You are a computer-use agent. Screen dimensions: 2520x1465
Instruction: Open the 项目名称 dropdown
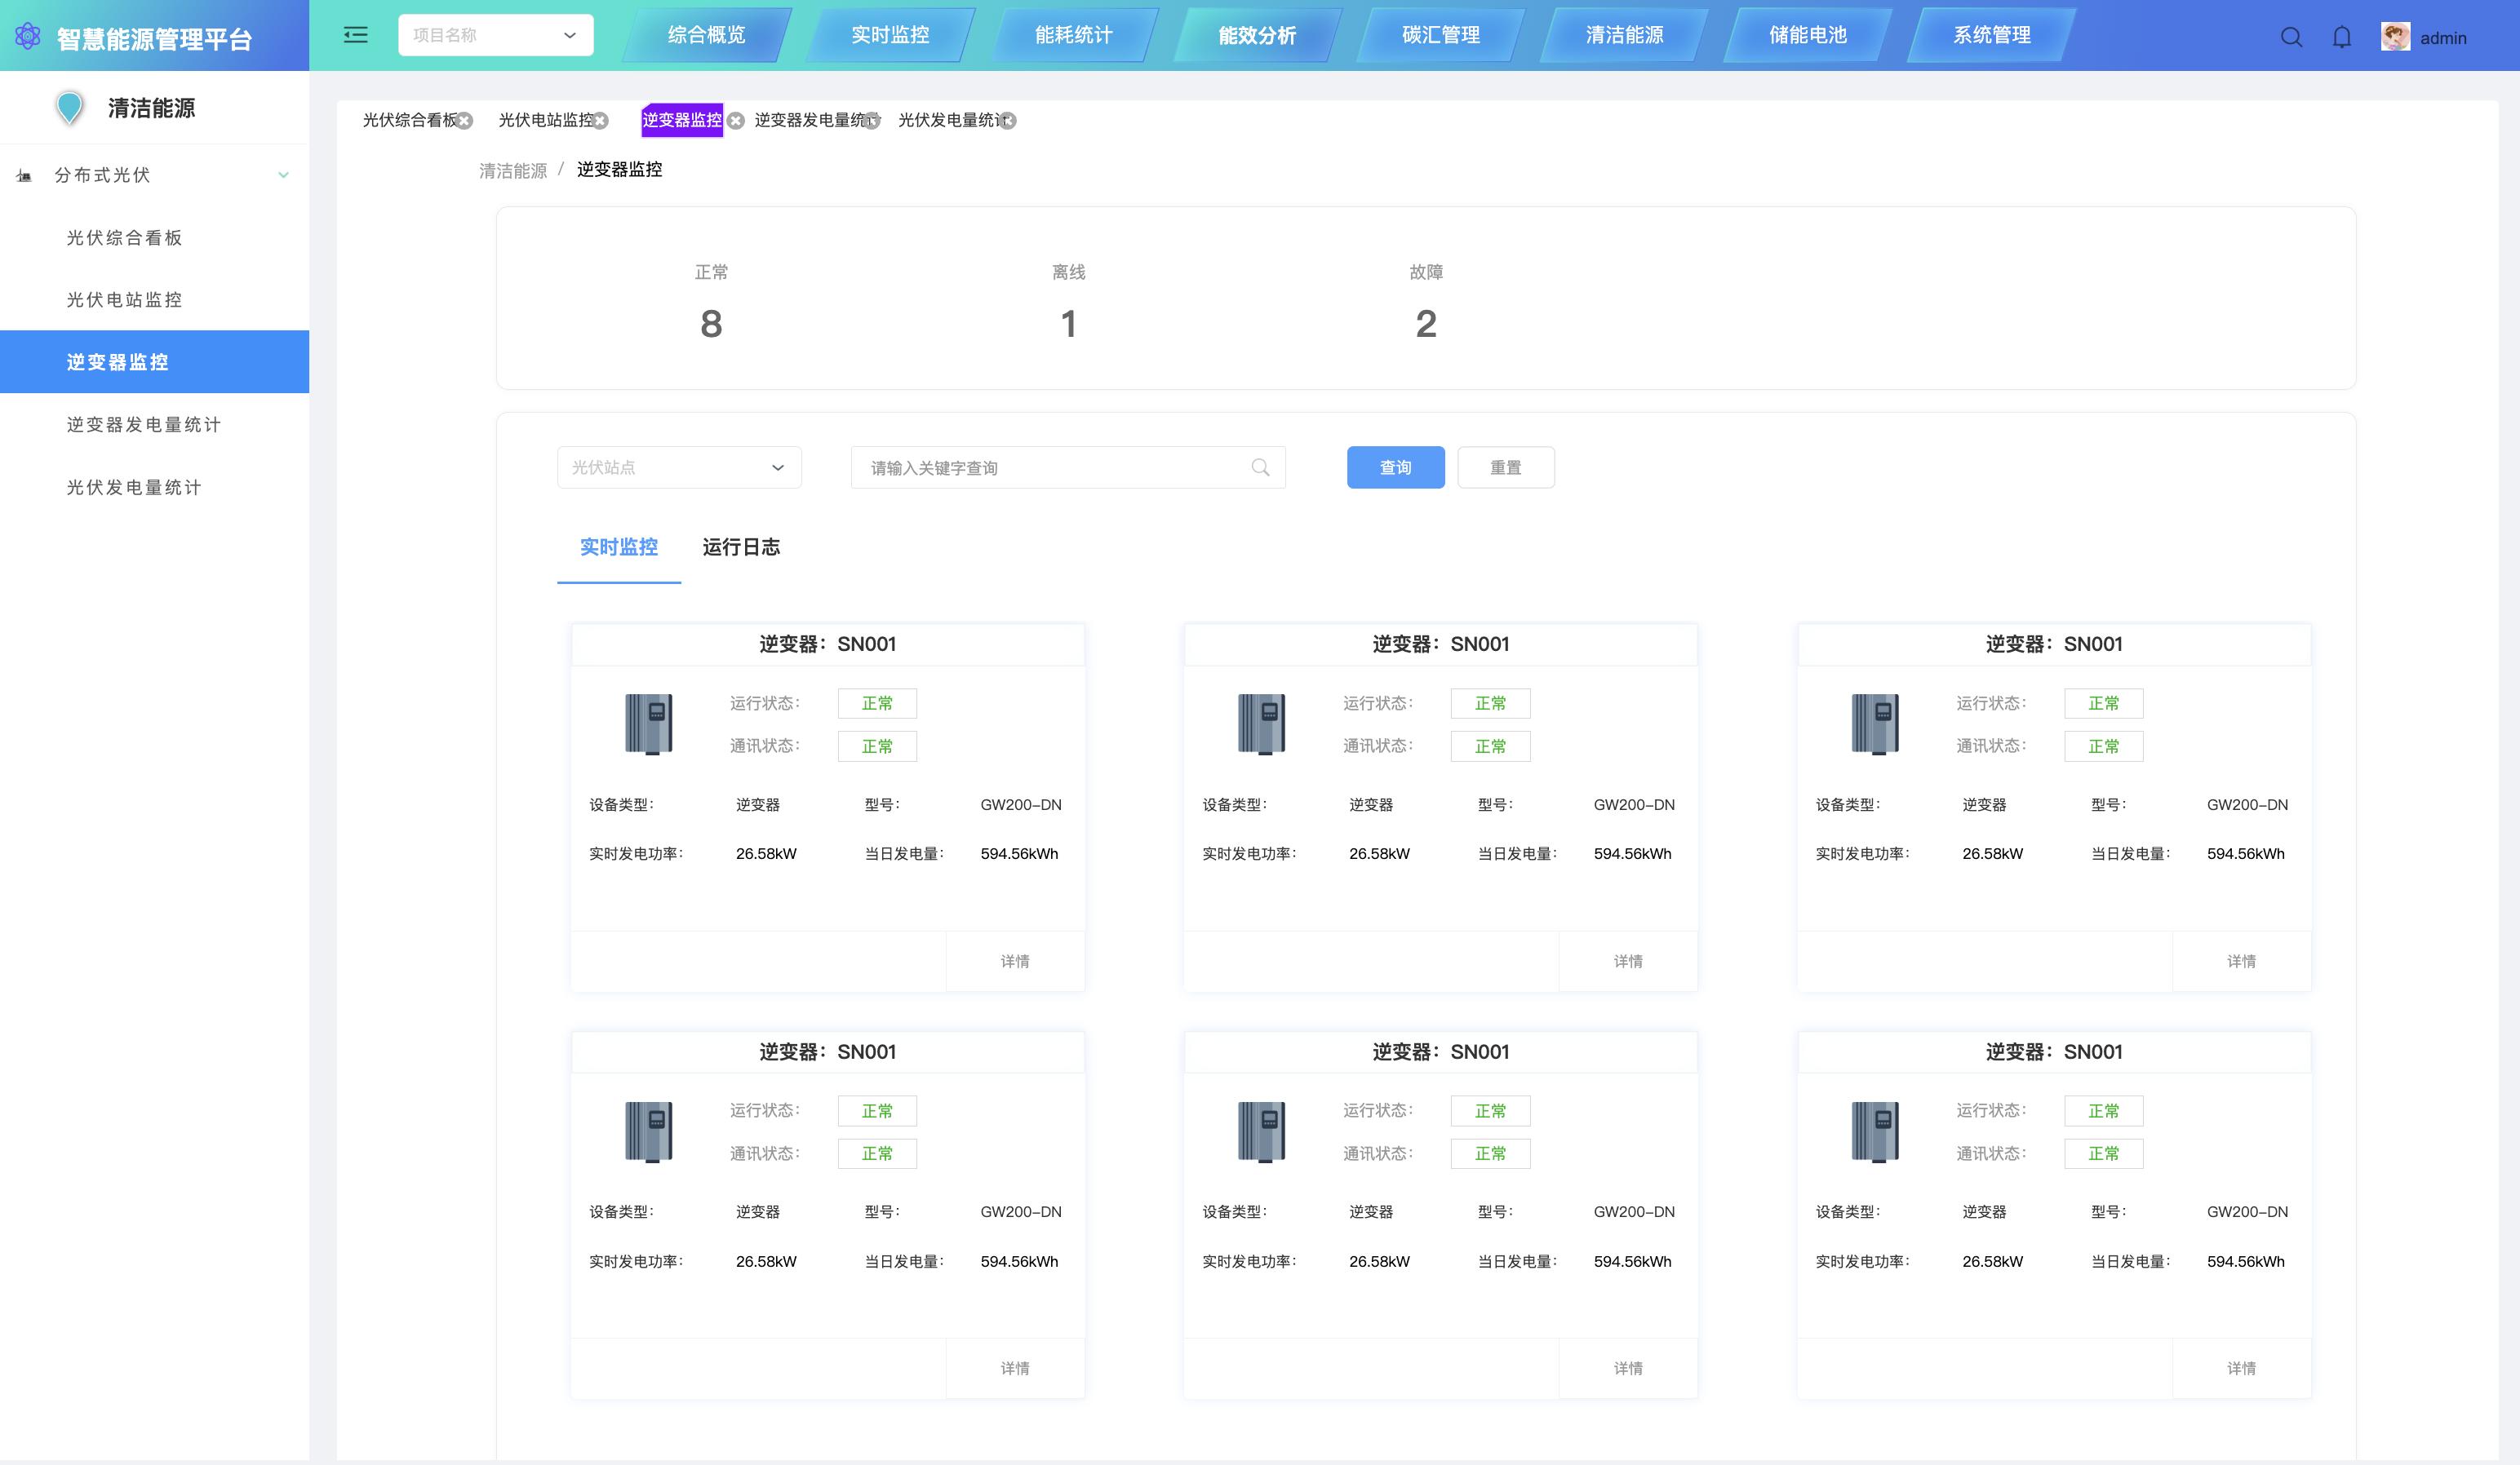point(495,35)
